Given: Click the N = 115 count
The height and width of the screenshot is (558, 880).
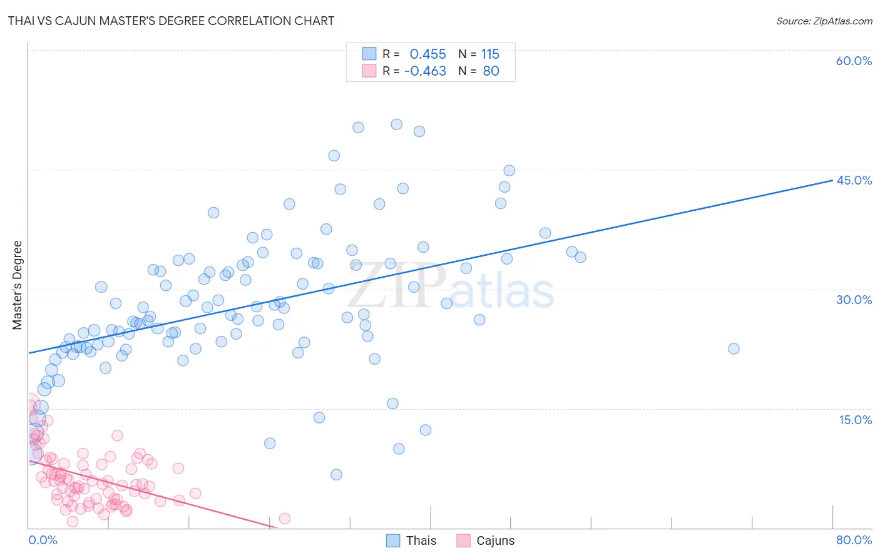Looking at the screenshot, I should click(479, 54).
